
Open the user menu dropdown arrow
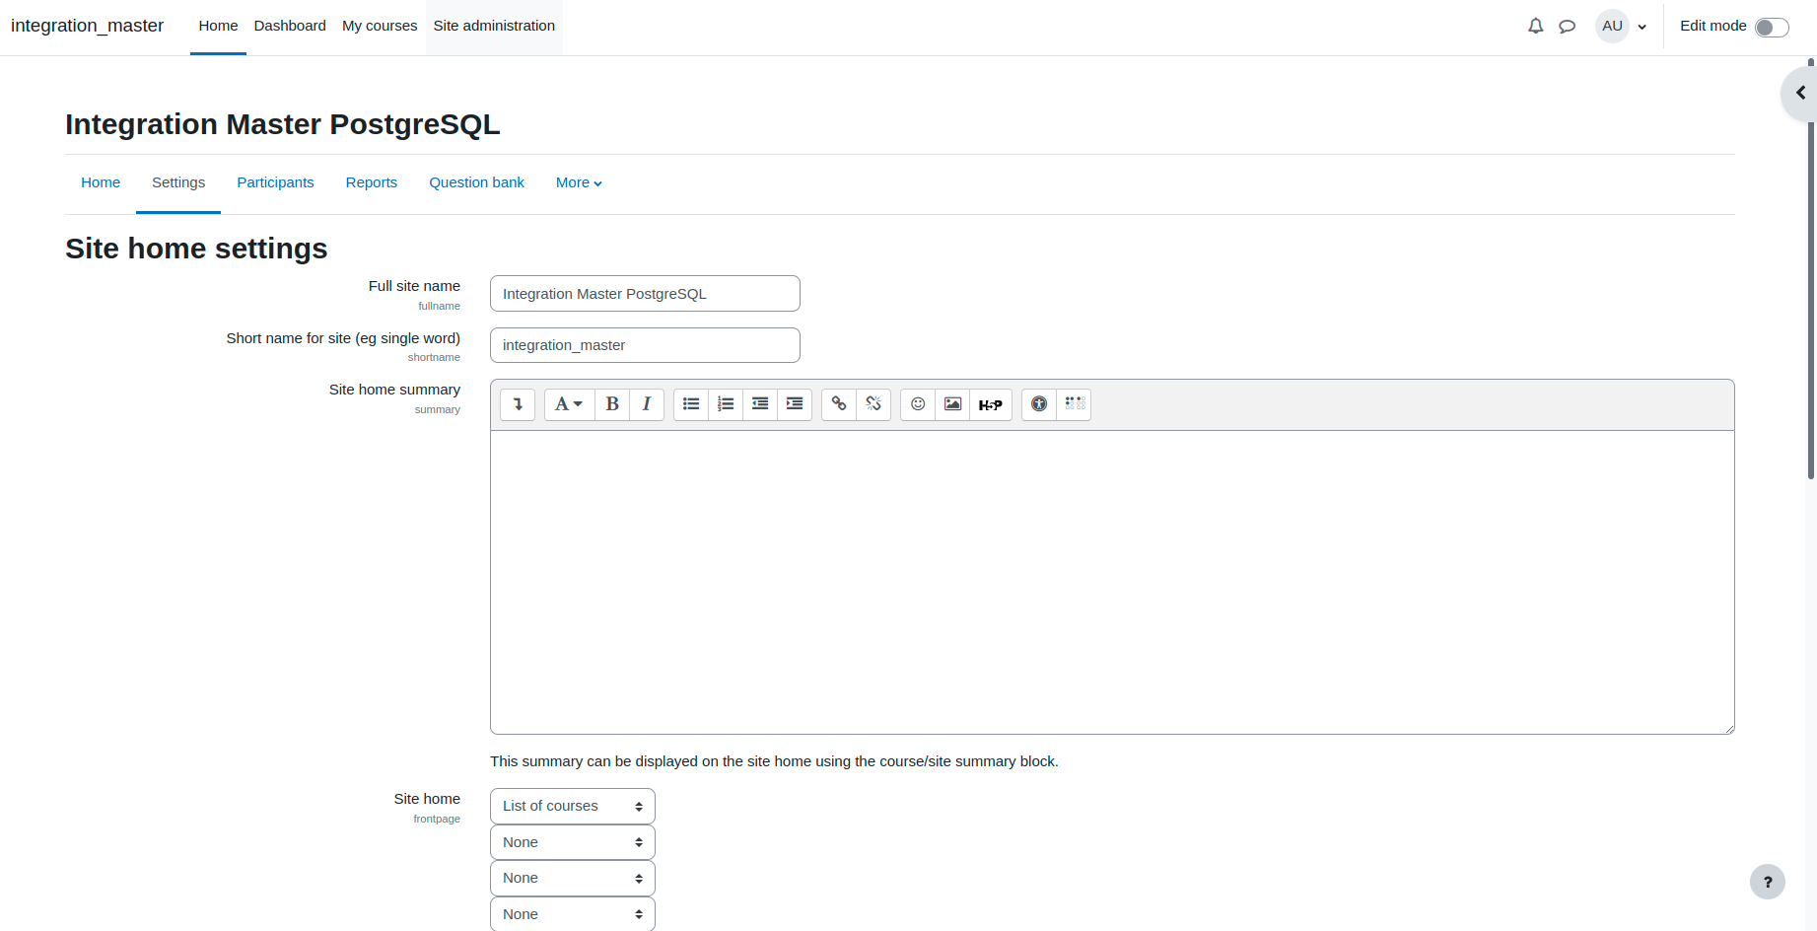click(x=1642, y=27)
